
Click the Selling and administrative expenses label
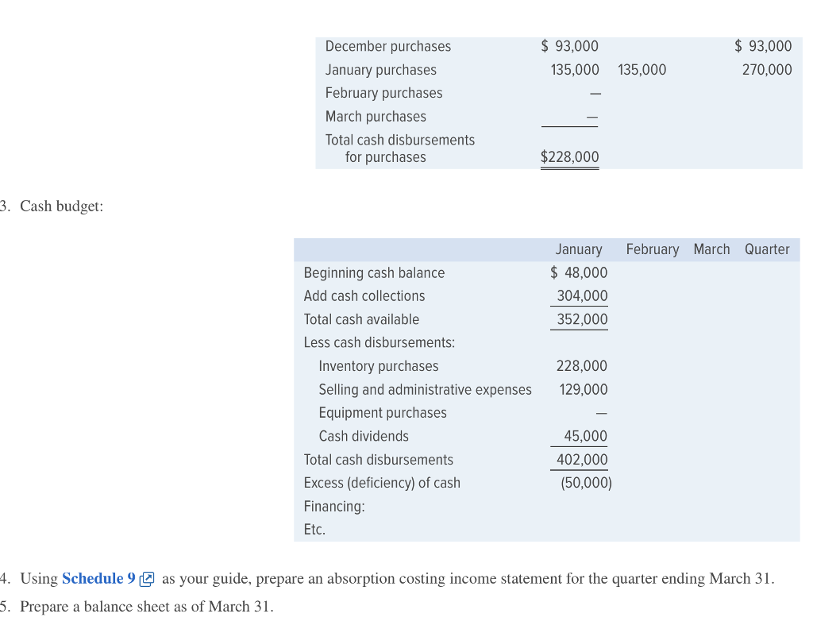[425, 390]
